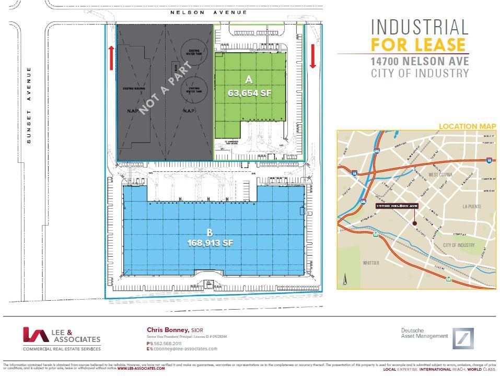Screen dimensions: 500x378
Task: Click the LA PUENTE label on the map
Action: [x=472, y=207]
